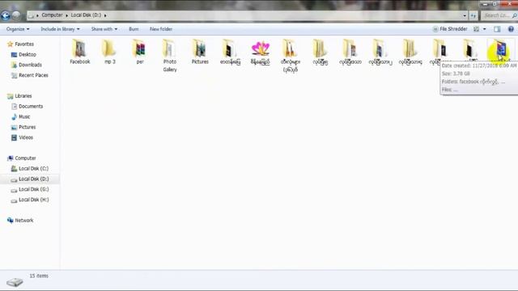Click the '15 items' status text
The width and height of the screenshot is (518, 291).
39,276
